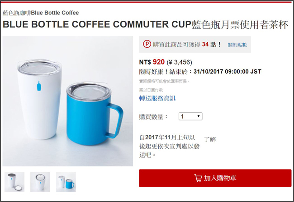Open brand link 藍色瓶咖啡Blue Bottle Coffee

[x=41, y=13]
